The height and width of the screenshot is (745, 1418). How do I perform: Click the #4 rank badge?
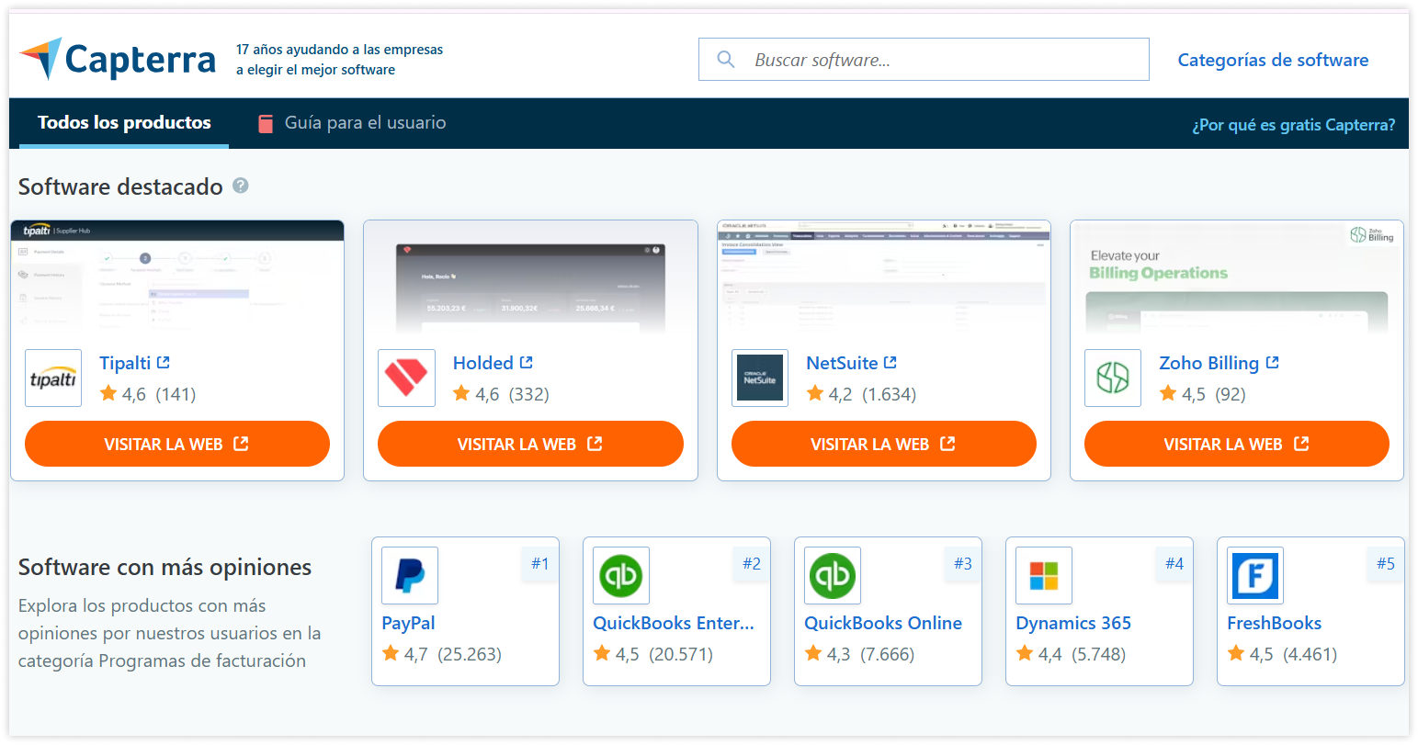(x=1174, y=563)
